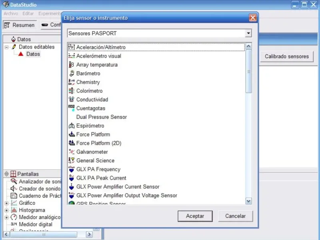Click the Creador de sonido speaker icon
Image resolution: width=320 pixels, height=240 pixels.
tap(14, 188)
